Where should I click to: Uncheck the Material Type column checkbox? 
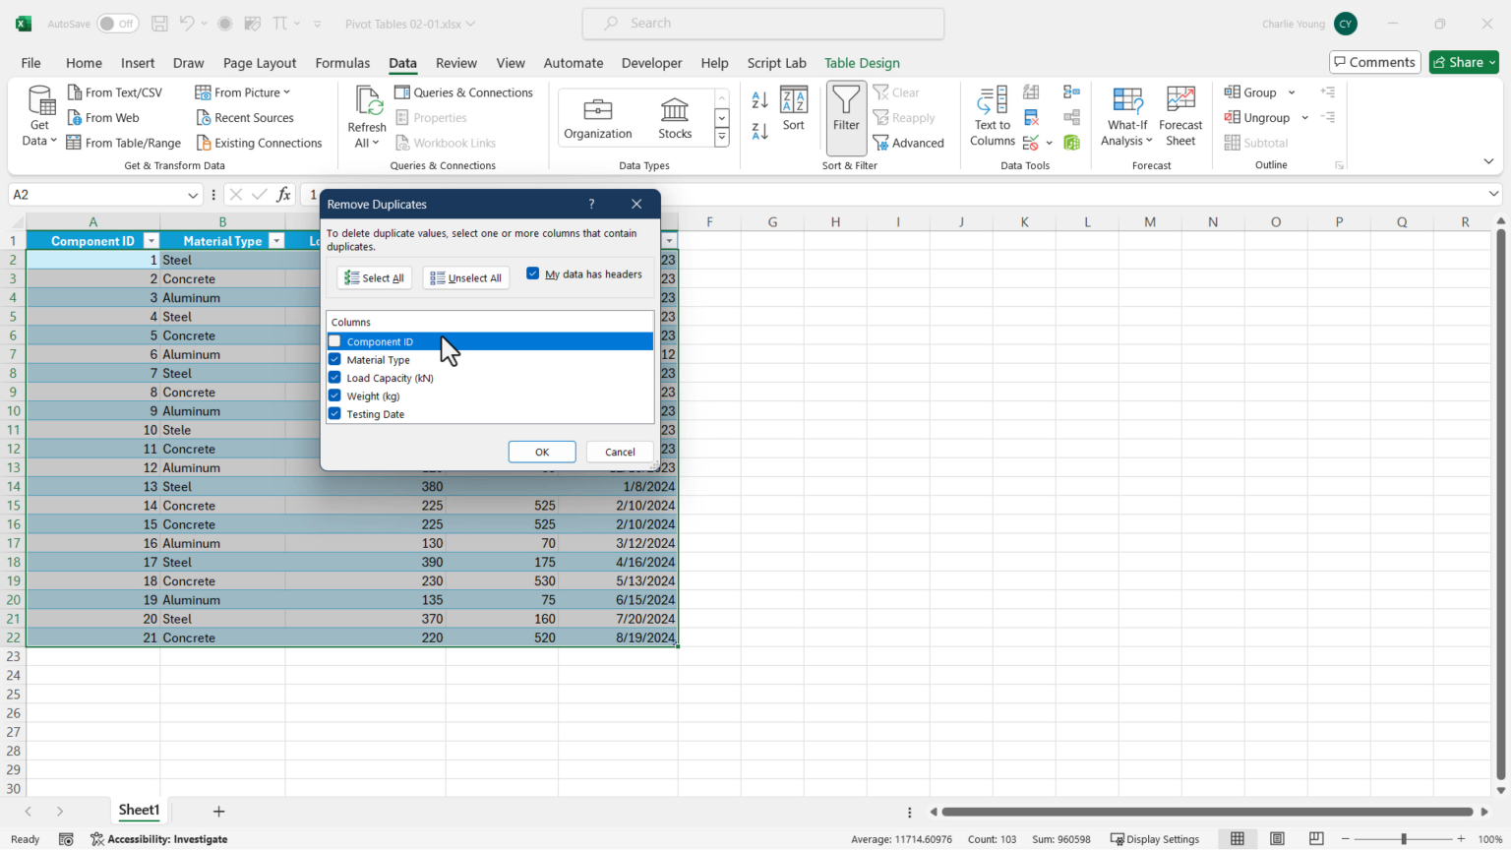334,359
